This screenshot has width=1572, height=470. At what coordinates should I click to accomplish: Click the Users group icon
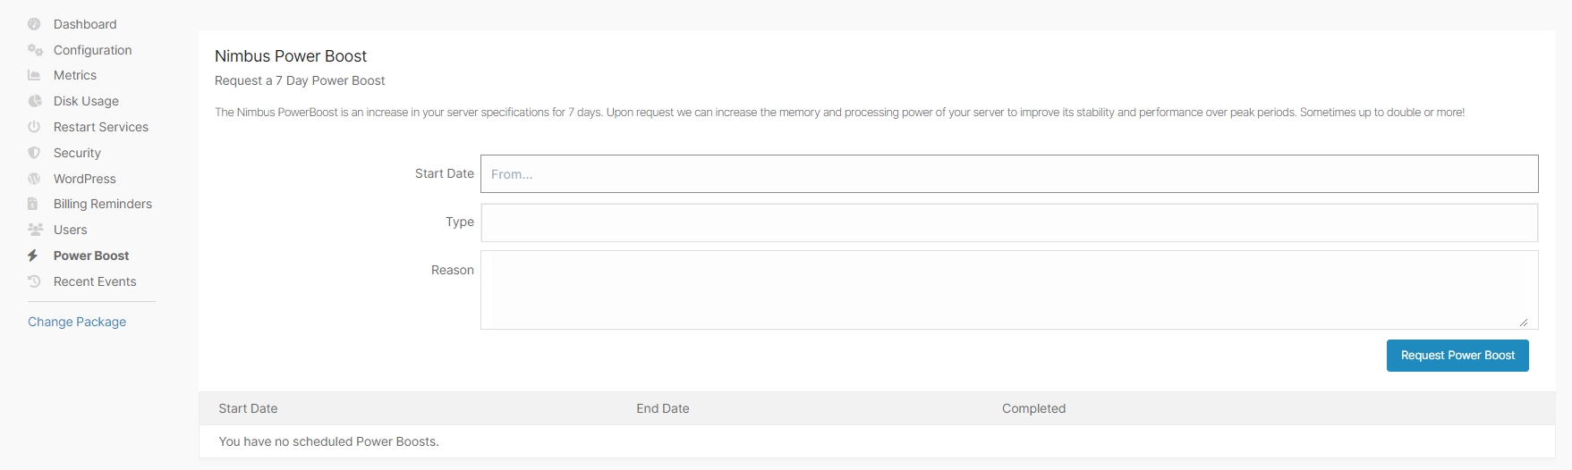[35, 230]
